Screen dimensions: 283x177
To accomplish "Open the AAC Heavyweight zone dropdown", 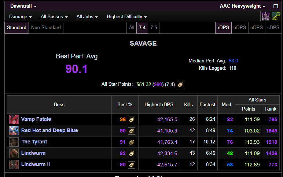I will 242,6.
